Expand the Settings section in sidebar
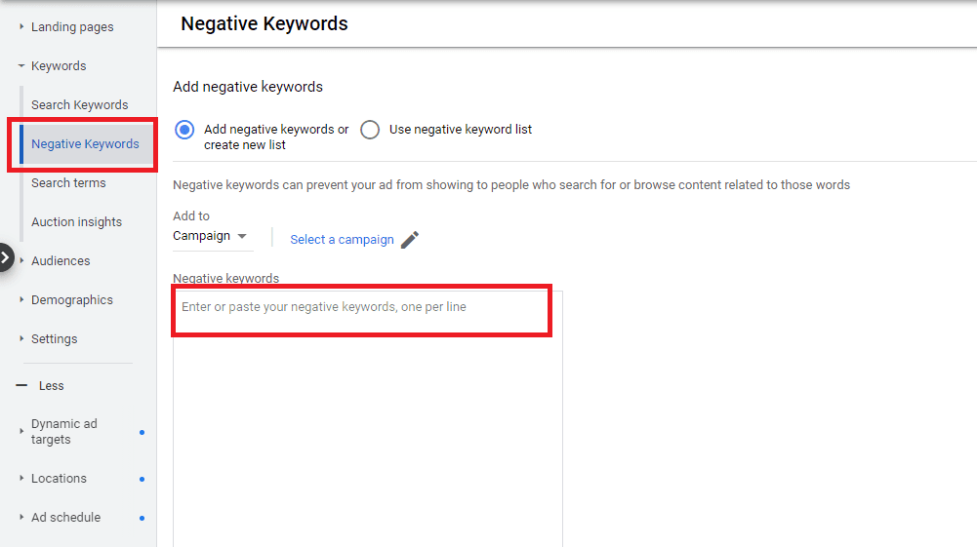 pyautogui.click(x=55, y=339)
